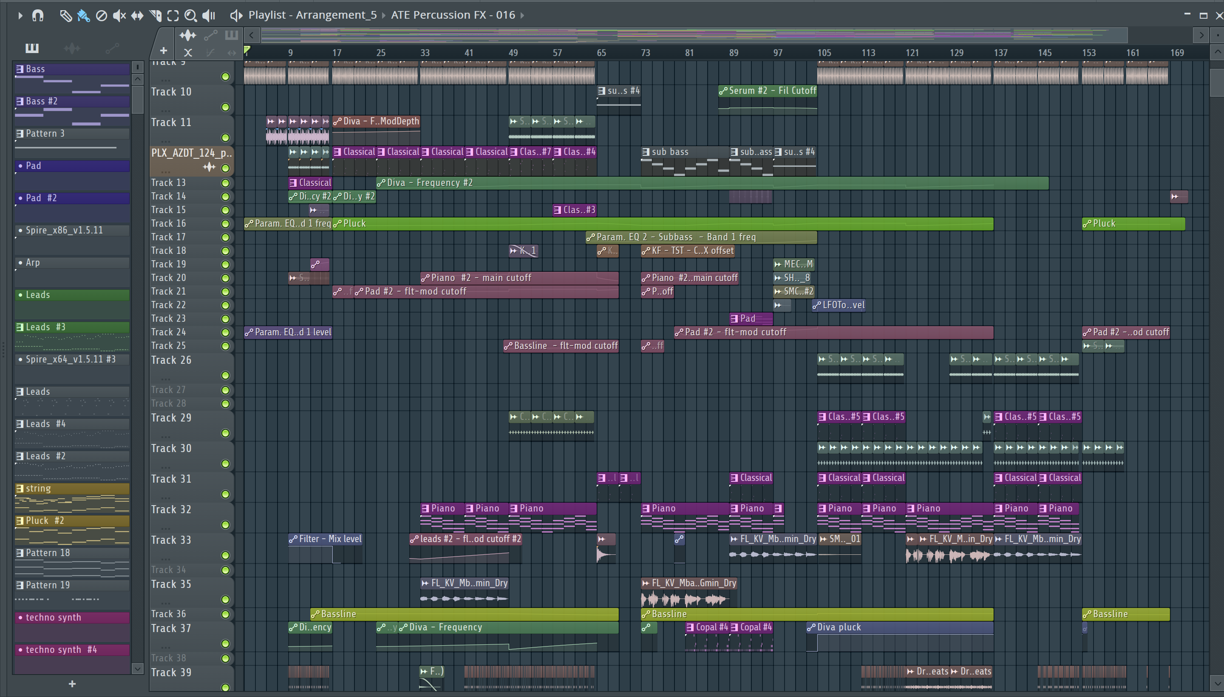Screen dimensions: 1224x697
Task: Add a new arrangement tab with plus
Action: tap(164, 50)
